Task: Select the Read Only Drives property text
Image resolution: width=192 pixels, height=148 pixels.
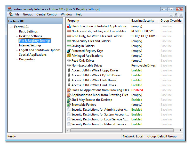Action: [83, 61]
